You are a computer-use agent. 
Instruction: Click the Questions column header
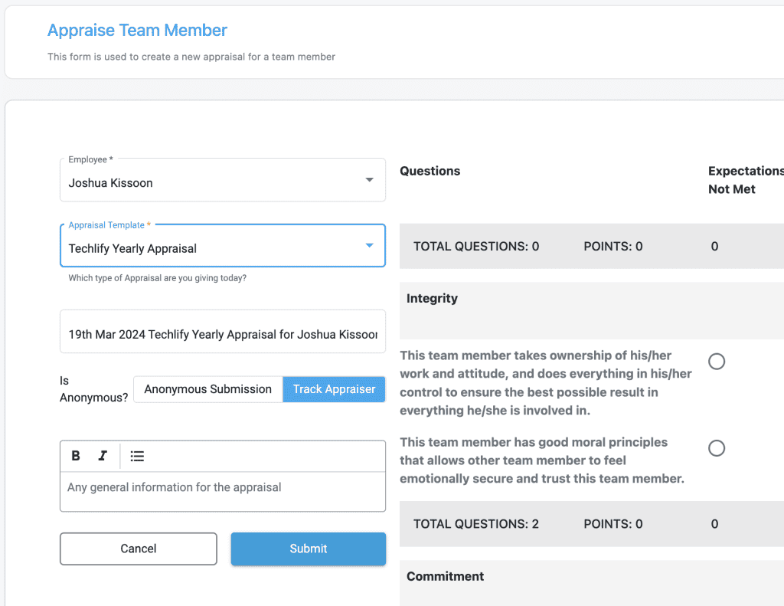coord(430,171)
